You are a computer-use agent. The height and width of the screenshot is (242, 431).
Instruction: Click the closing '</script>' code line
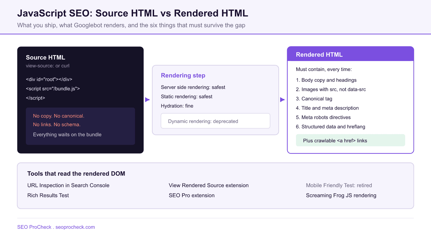36,98
